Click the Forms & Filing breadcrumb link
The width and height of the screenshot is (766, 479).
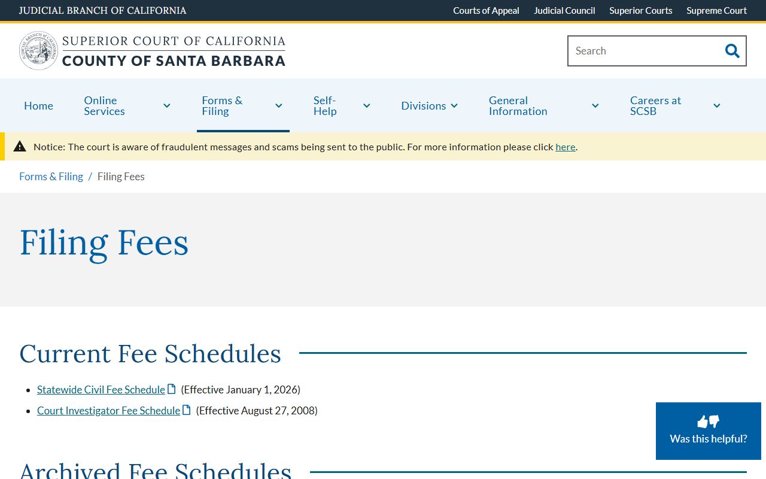[x=51, y=177]
